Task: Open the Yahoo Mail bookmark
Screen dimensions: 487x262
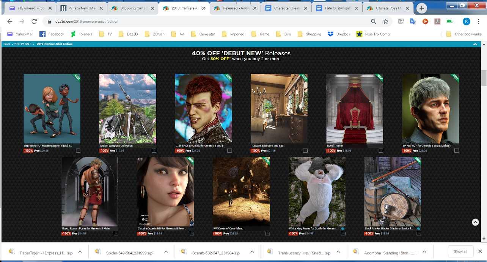Action: click(x=20, y=34)
